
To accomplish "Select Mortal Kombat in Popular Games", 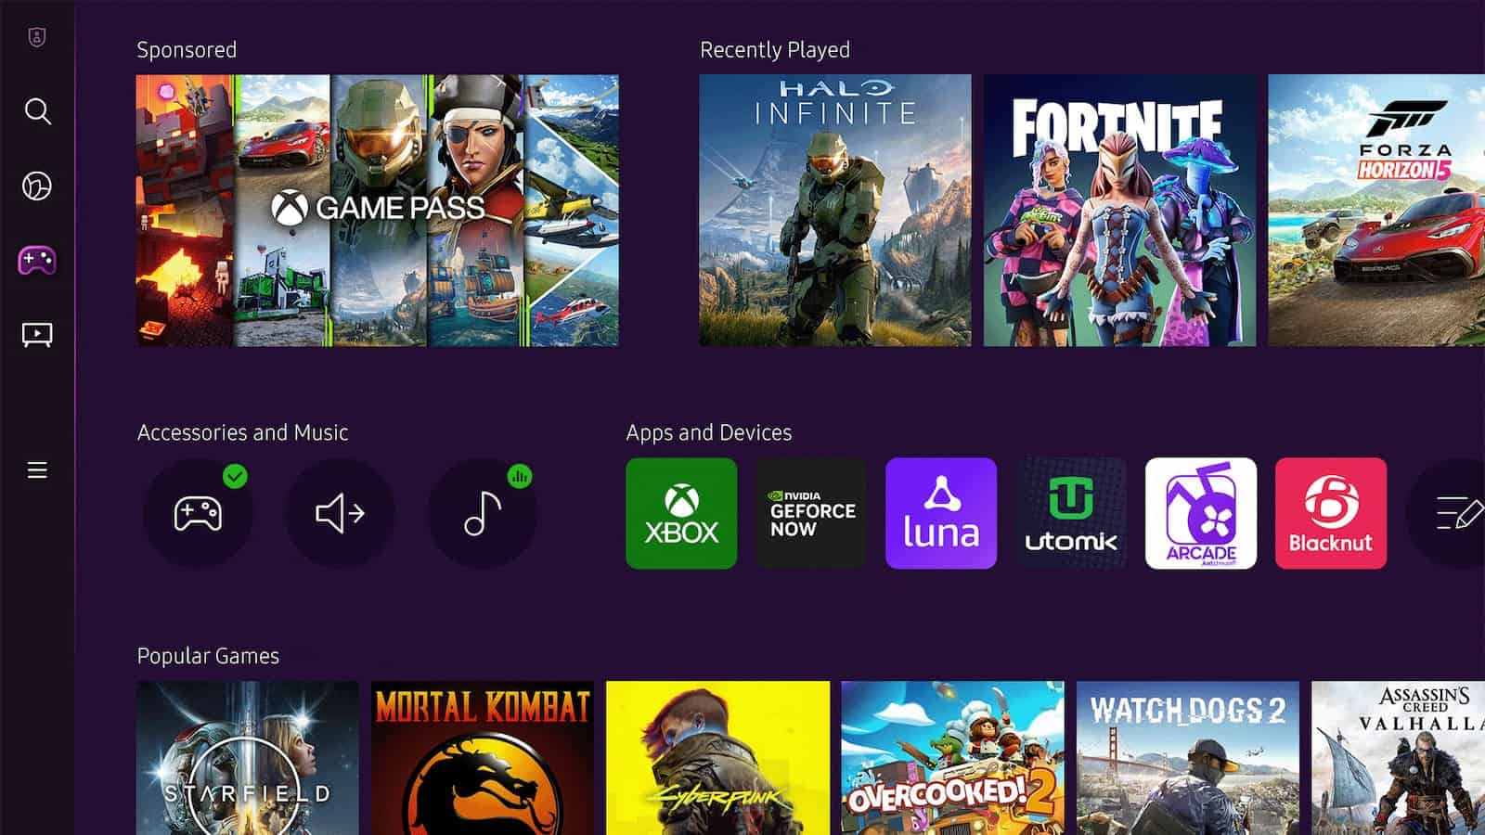I will coord(483,758).
